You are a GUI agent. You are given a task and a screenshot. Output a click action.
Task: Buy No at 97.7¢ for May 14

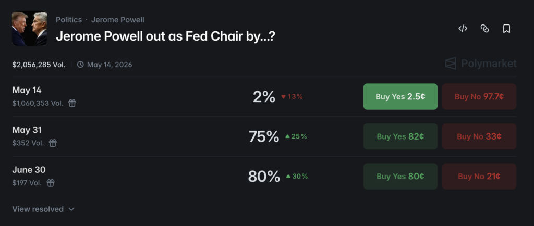coord(479,96)
